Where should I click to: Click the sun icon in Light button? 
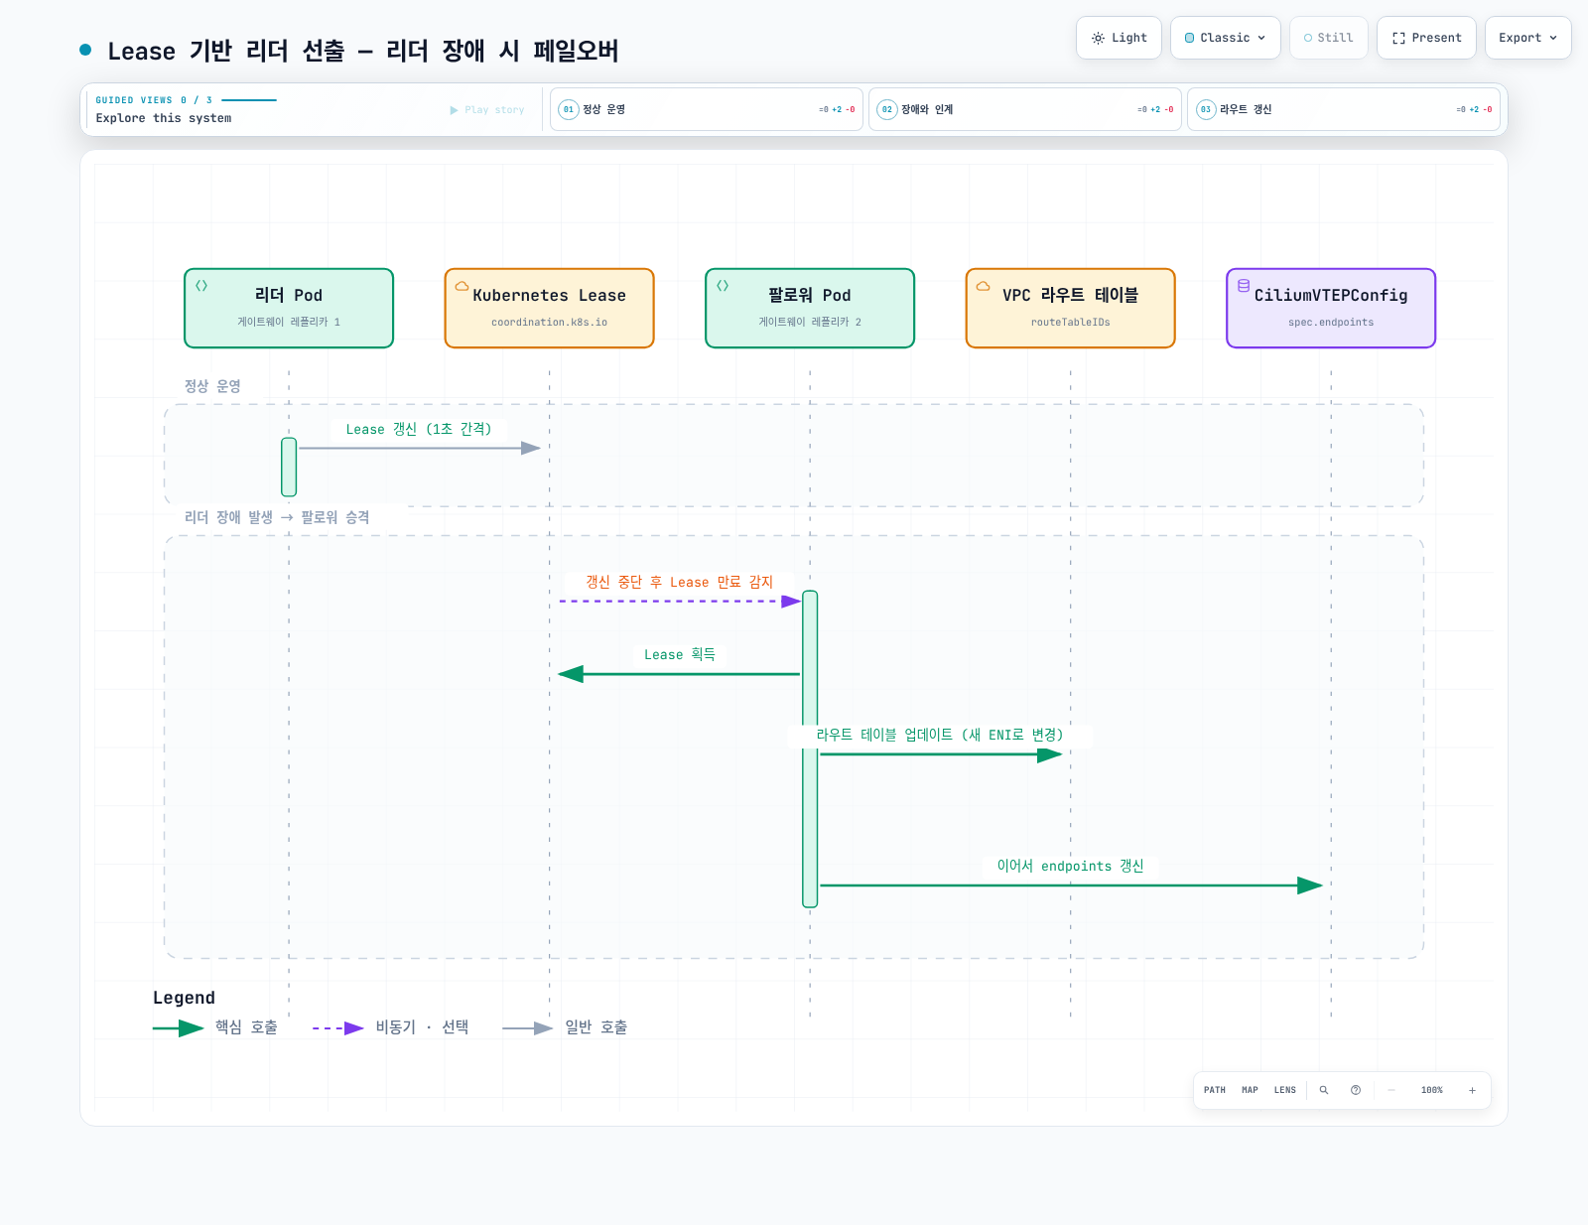[x=1098, y=38]
